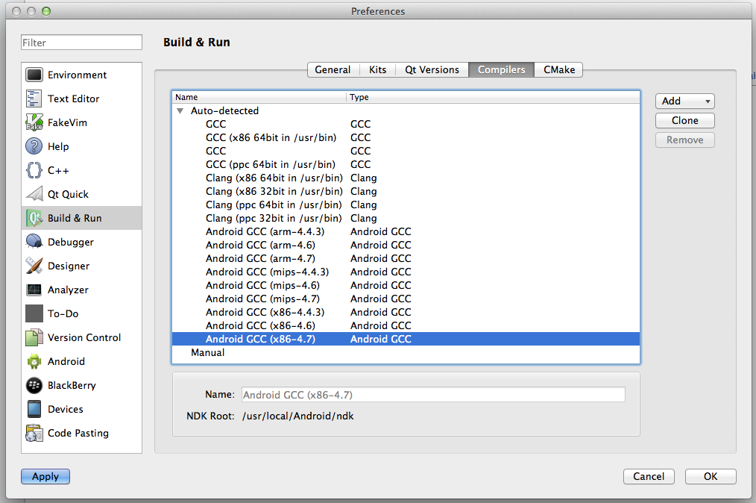Viewport: 756px width, 503px height.
Task: Open the Environment settings icon
Action: [33, 75]
